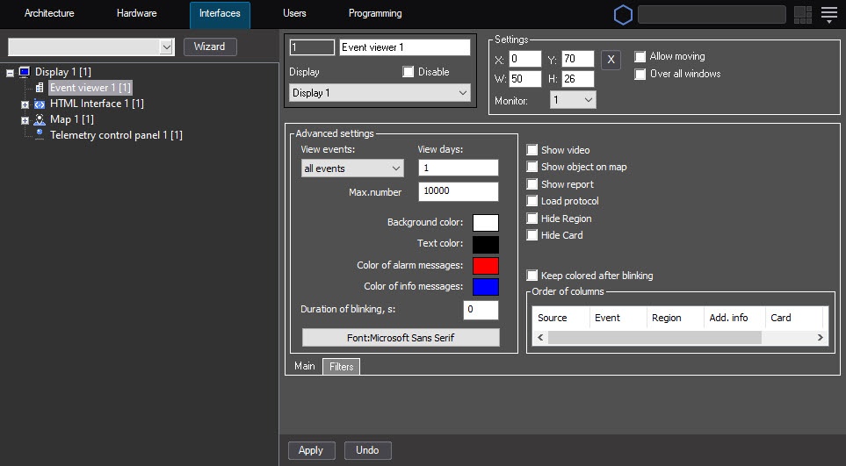Check Keep colored after blinking
Screen dimensions: 846x466
(532, 276)
